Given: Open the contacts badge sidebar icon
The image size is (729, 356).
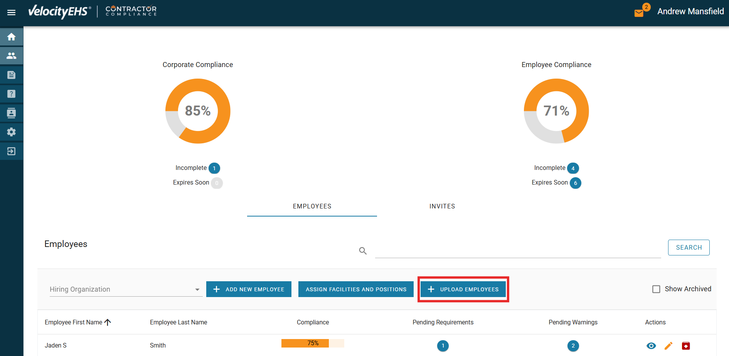Looking at the screenshot, I should (x=12, y=113).
